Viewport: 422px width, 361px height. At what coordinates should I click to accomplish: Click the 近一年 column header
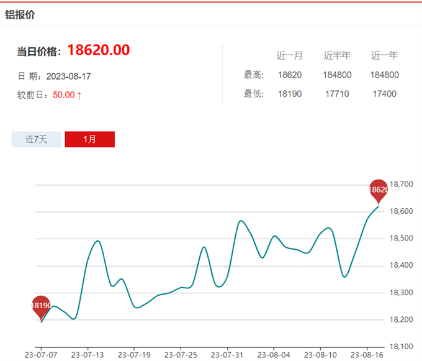pos(384,55)
